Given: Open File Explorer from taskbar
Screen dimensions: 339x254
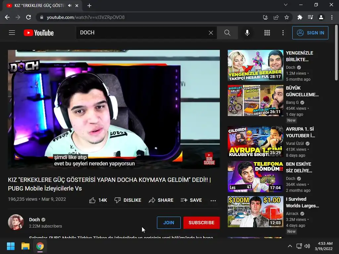Looking at the screenshot, I should point(25,246).
